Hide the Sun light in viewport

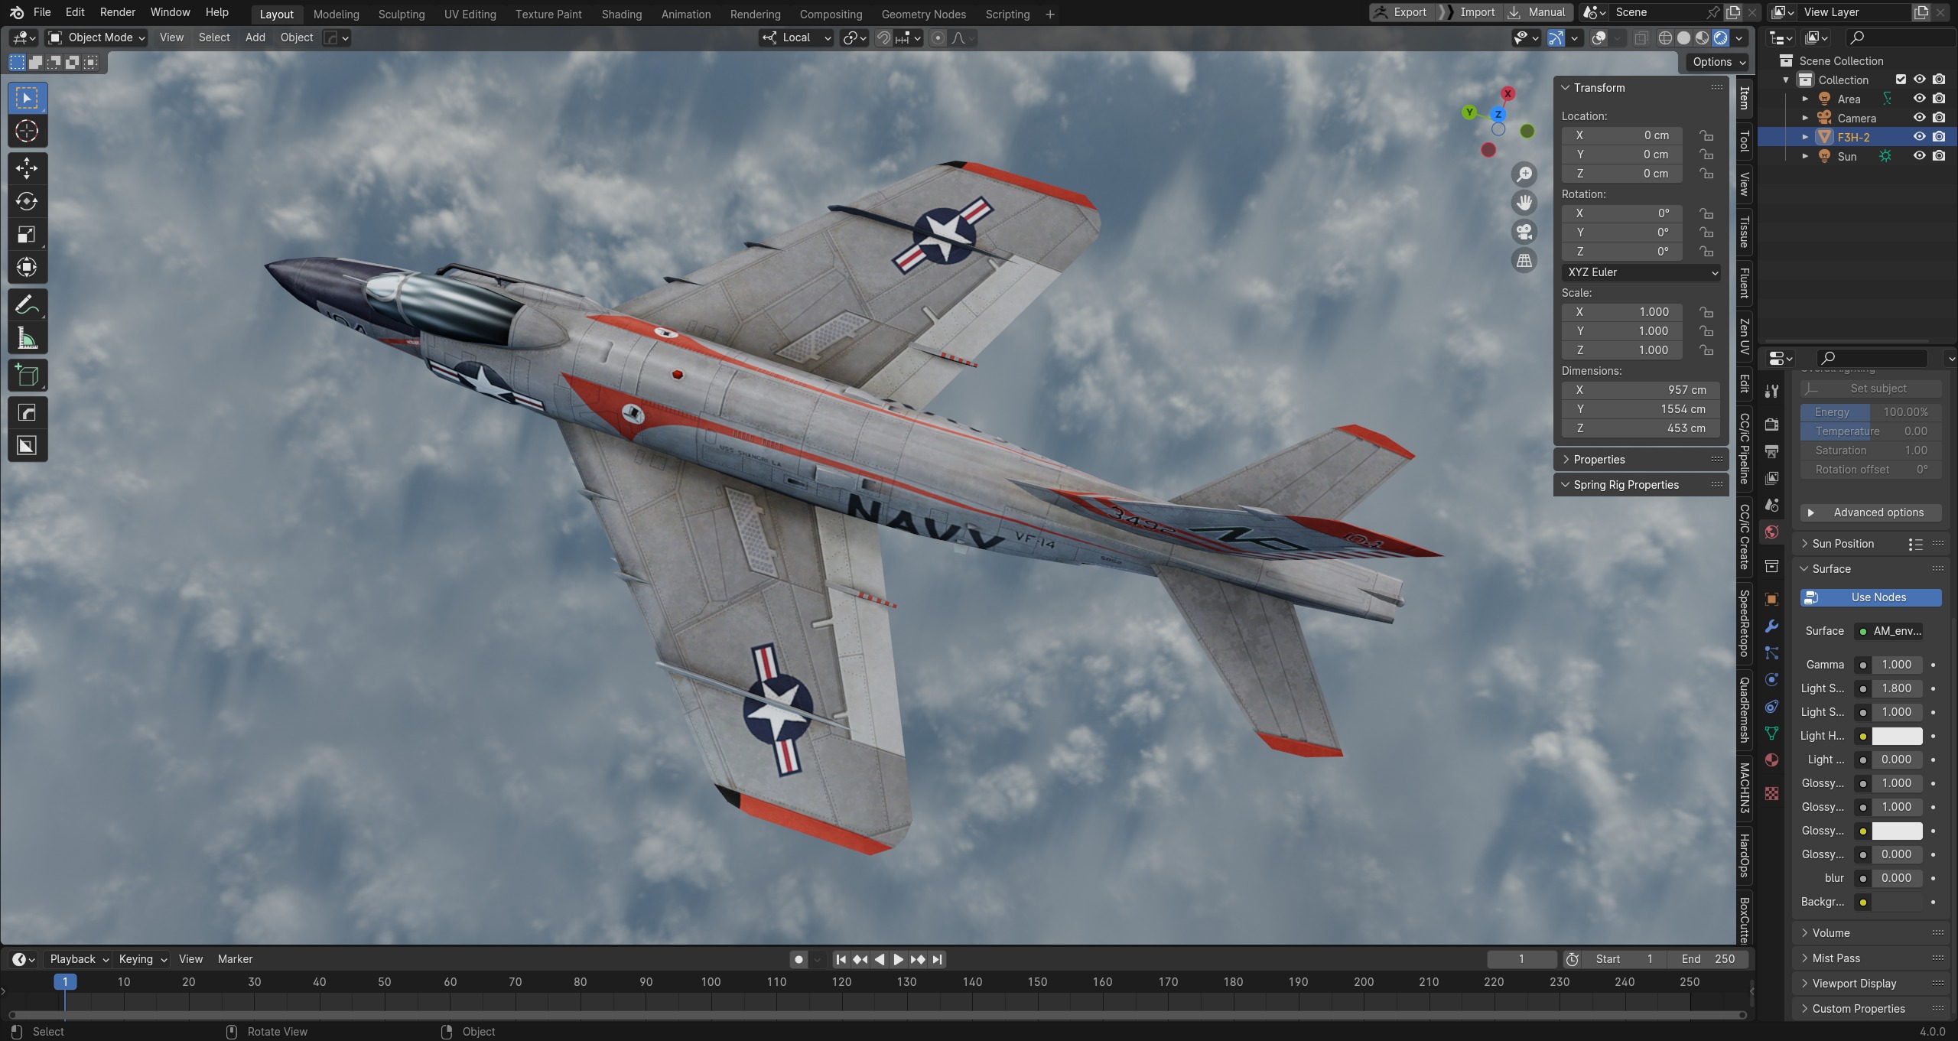click(1919, 156)
